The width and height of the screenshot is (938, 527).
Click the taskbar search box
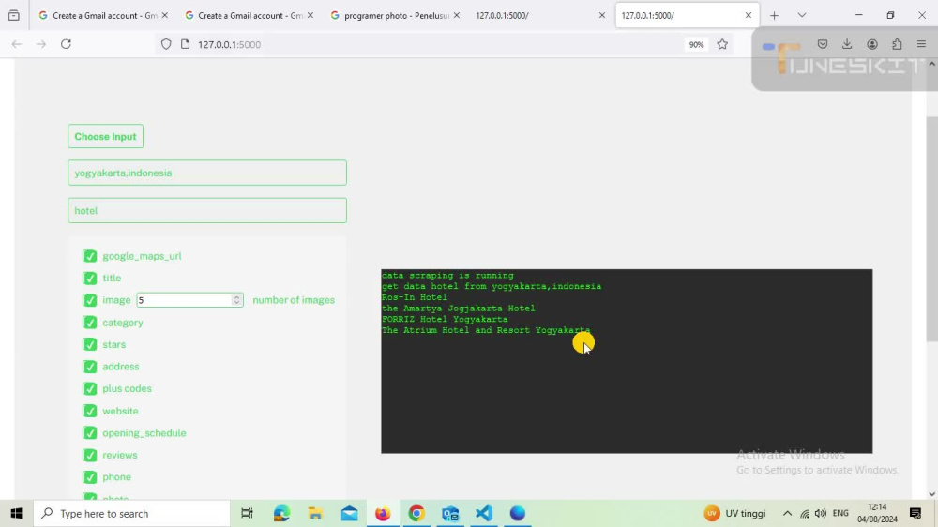(x=131, y=513)
